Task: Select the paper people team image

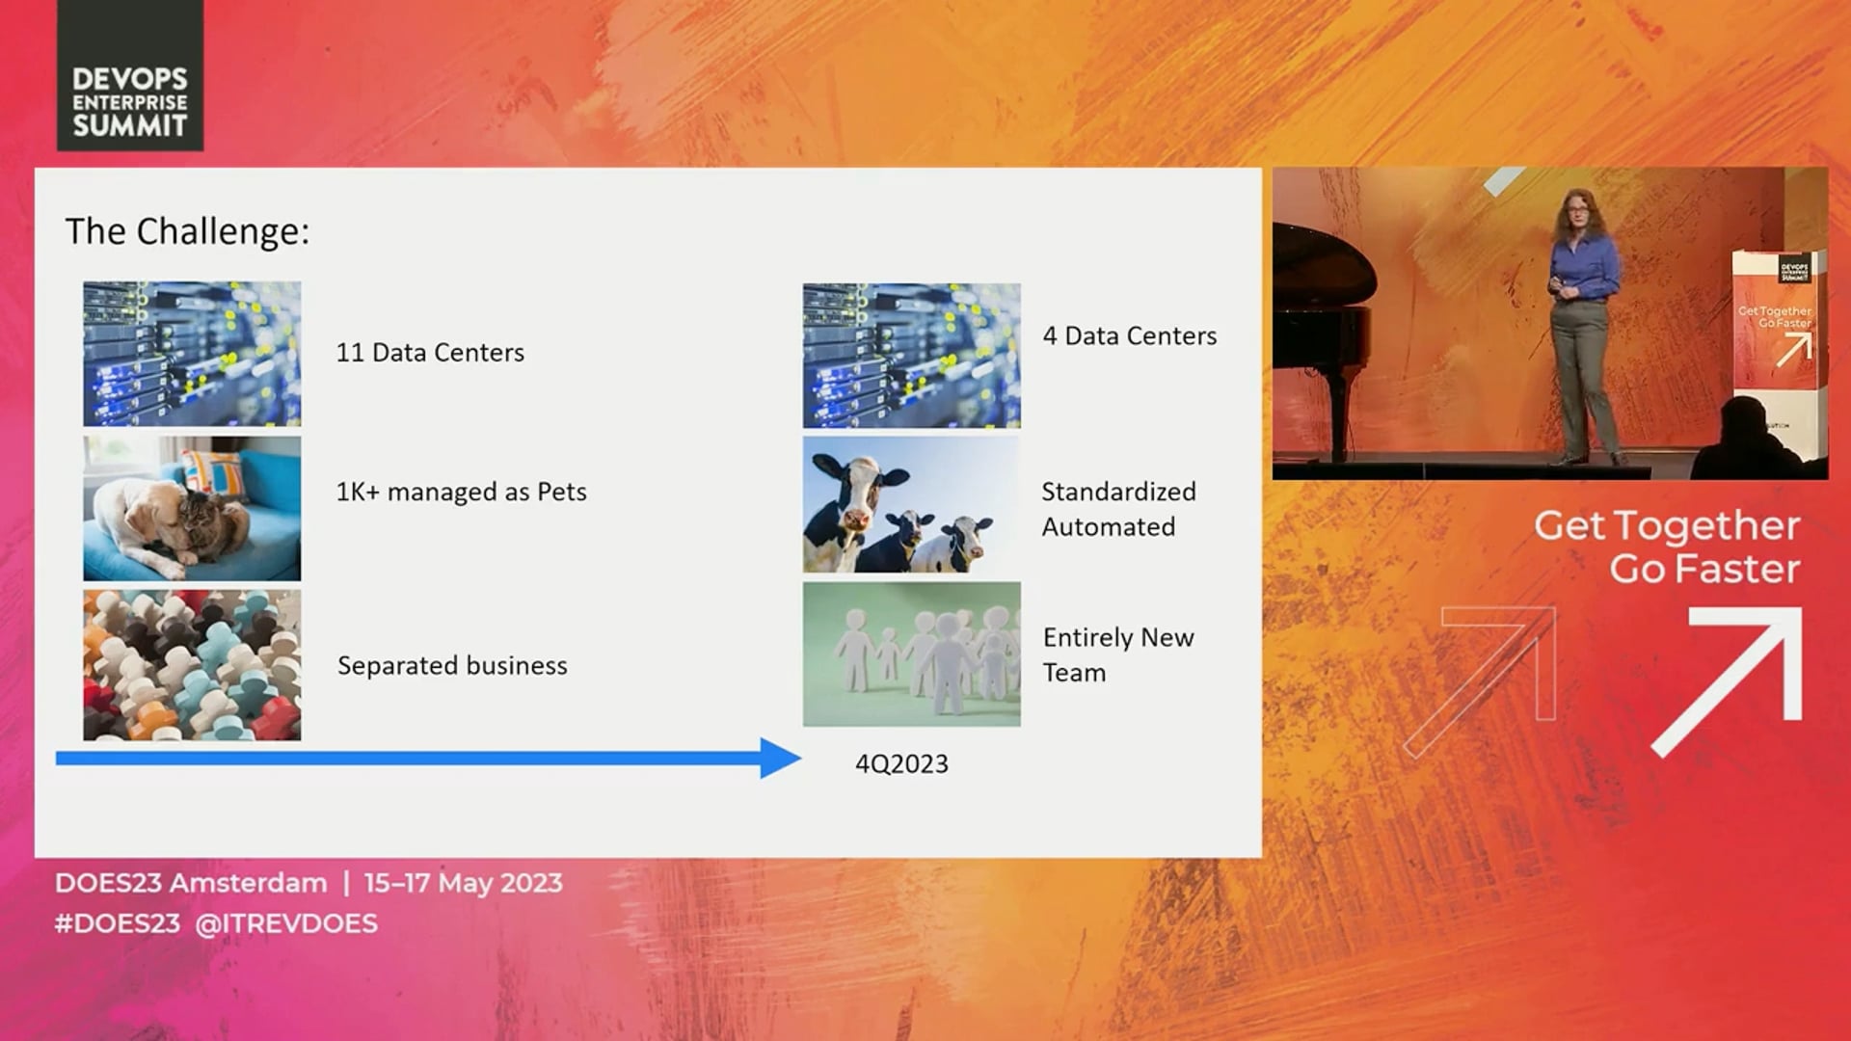Action: (912, 654)
